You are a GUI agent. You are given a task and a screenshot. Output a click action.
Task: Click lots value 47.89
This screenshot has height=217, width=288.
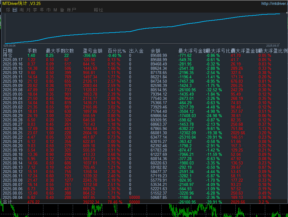[x=33, y=90]
